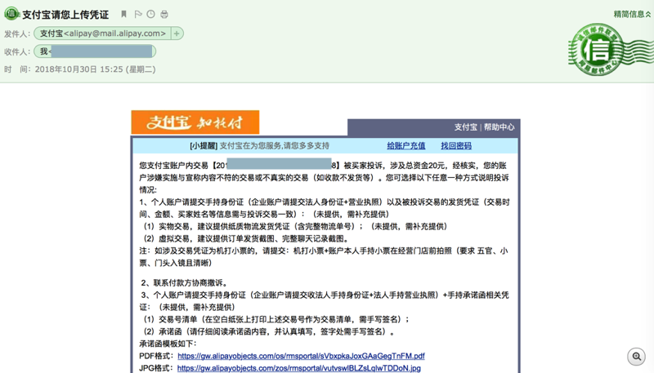Viewport: 654px width, 373px height.
Task: Open the zoom magnifier button
Action: pyautogui.click(x=637, y=357)
